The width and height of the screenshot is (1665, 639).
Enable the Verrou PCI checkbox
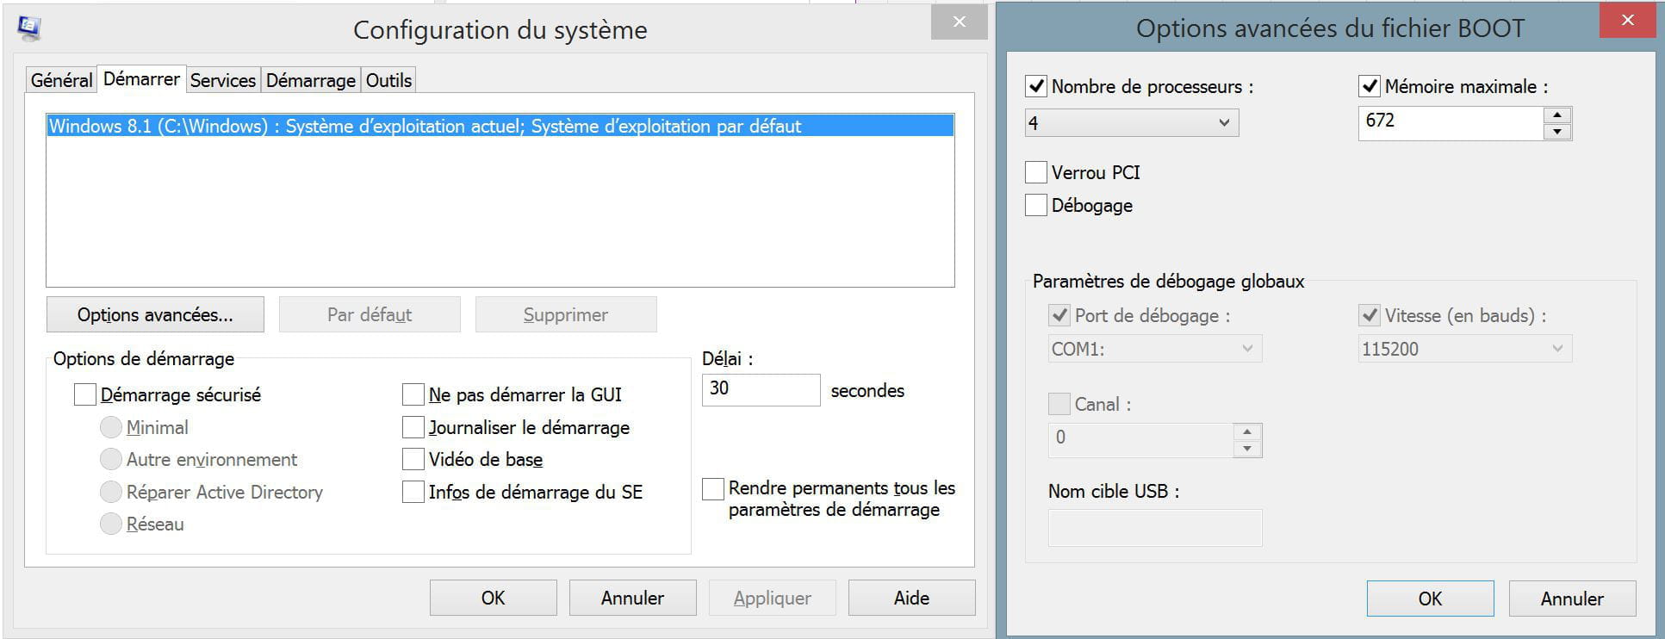(x=1036, y=172)
